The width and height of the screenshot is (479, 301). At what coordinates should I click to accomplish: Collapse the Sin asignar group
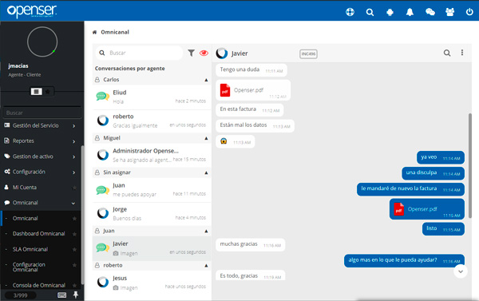[206, 172]
